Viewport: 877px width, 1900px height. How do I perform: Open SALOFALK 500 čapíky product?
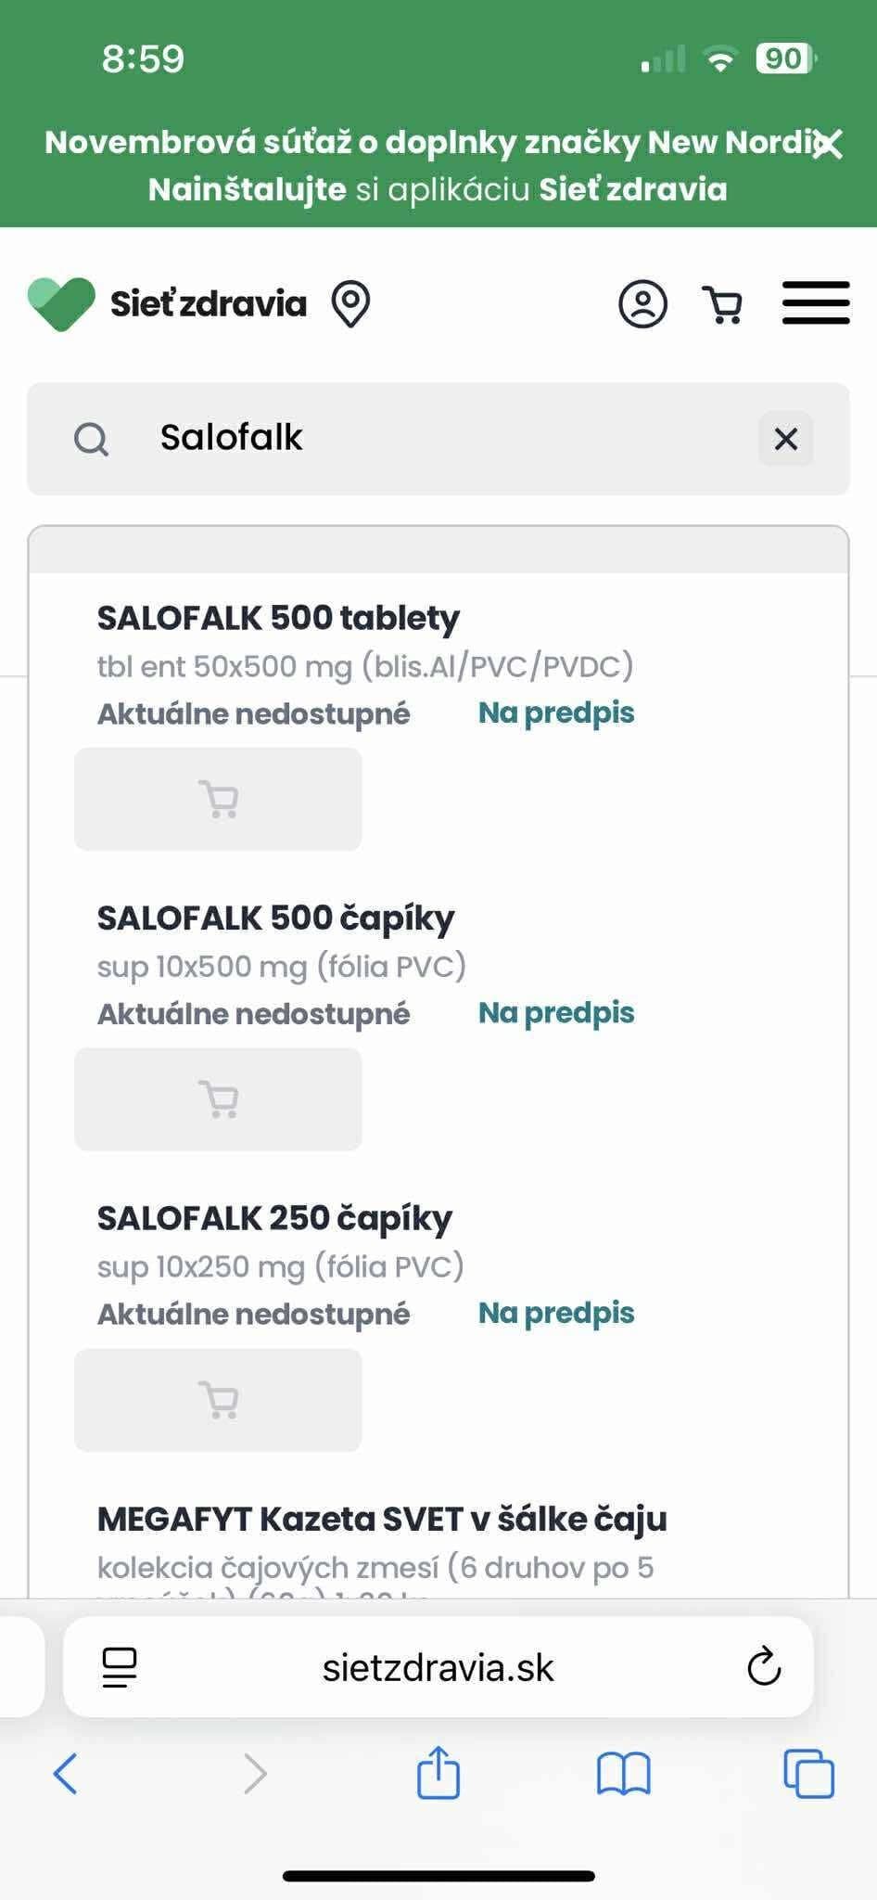click(x=275, y=918)
